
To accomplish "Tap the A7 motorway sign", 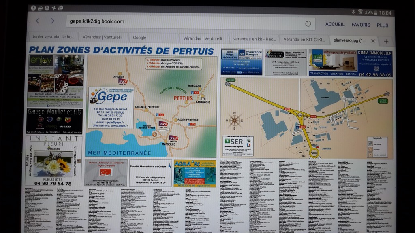I will [160, 115].
